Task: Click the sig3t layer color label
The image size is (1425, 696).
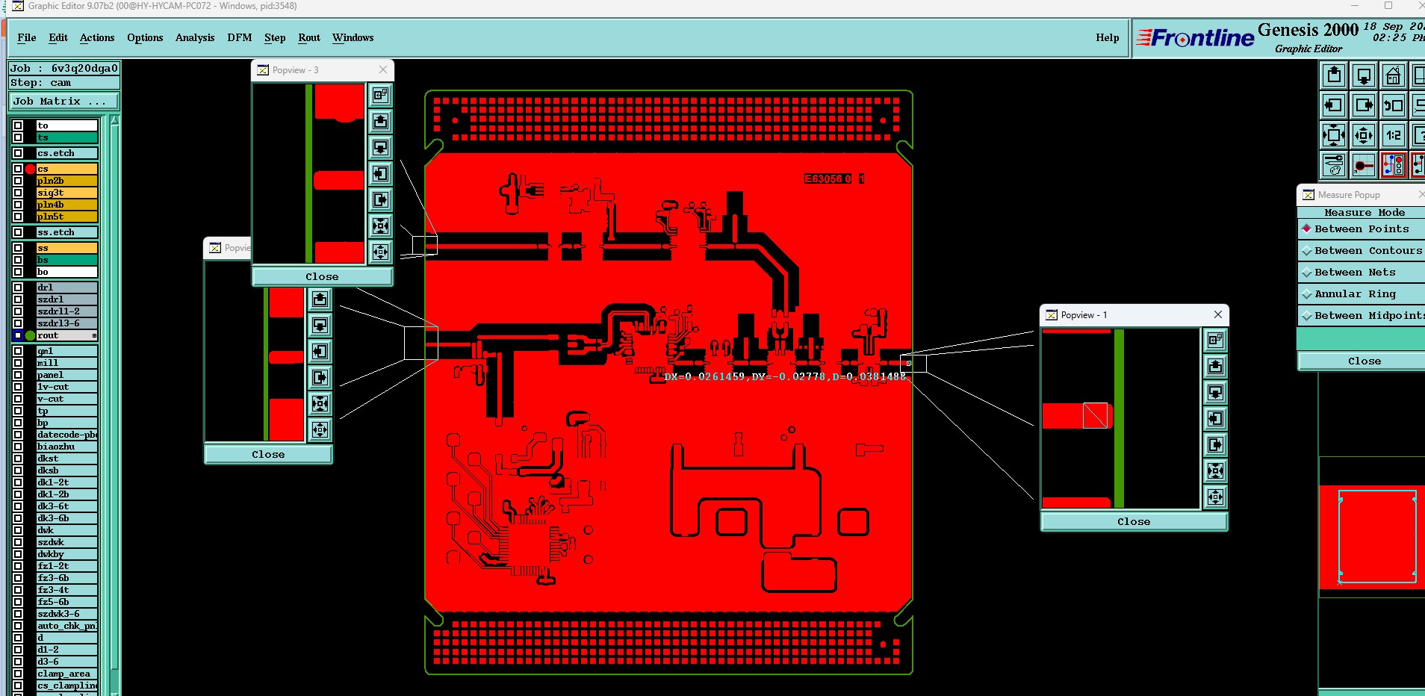Action: click(67, 193)
